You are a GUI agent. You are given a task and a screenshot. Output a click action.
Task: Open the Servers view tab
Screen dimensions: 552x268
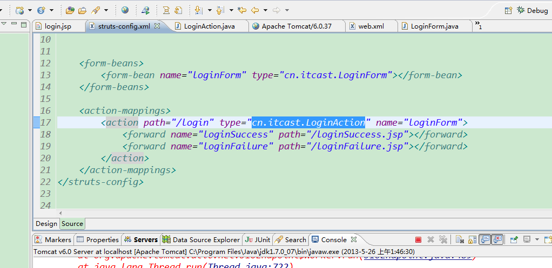pos(145,240)
